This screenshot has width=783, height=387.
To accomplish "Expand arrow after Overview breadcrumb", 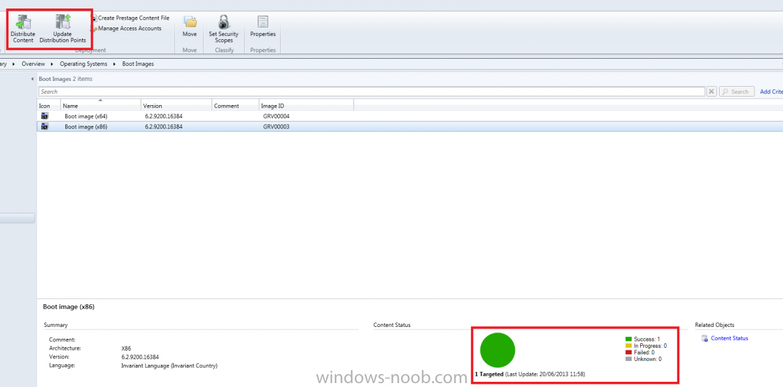I will tap(53, 64).
